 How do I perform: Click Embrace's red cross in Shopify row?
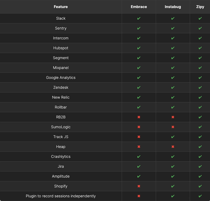[139, 186]
